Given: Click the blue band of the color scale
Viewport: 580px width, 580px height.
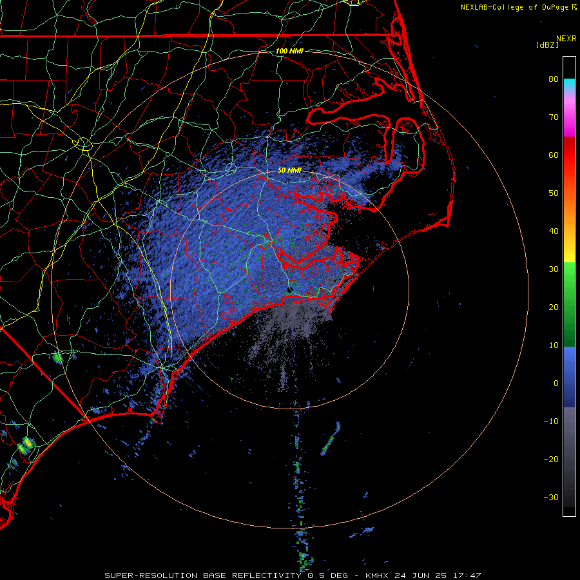Looking at the screenshot, I should coord(569,377).
